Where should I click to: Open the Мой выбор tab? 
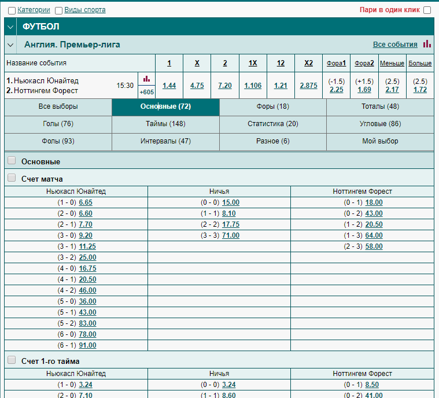pos(380,141)
